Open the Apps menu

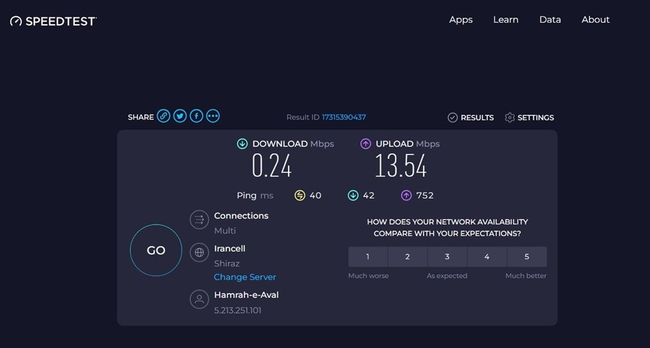coord(461,19)
